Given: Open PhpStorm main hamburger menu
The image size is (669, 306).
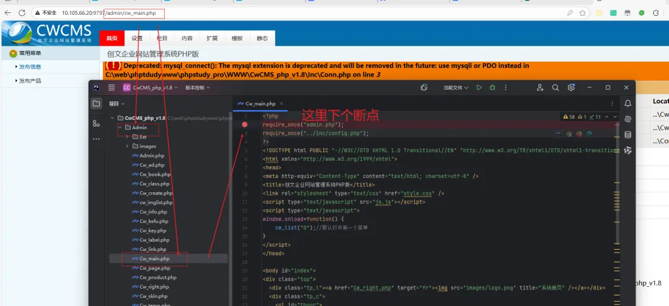Looking at the screenshot, I should pos(111,87).
